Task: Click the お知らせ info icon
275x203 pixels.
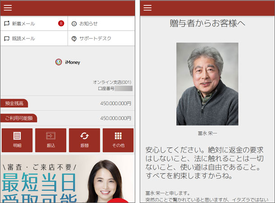Action: click(x=74, y=23)
